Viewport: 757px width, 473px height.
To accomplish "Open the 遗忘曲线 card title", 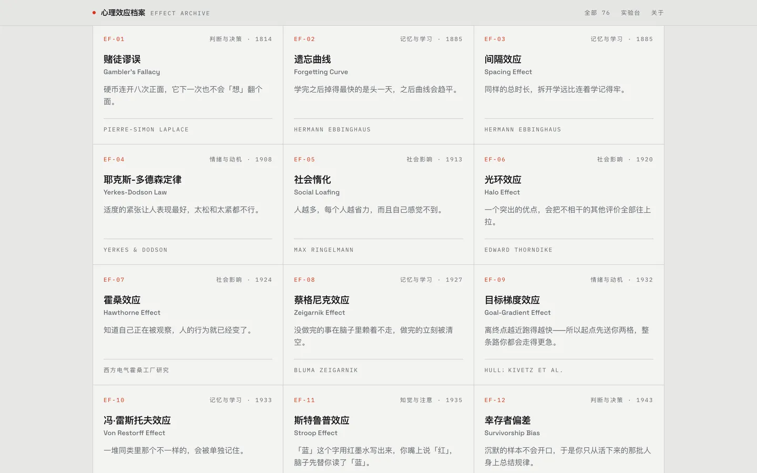I will pyautogui.click(x=312, y=59).
